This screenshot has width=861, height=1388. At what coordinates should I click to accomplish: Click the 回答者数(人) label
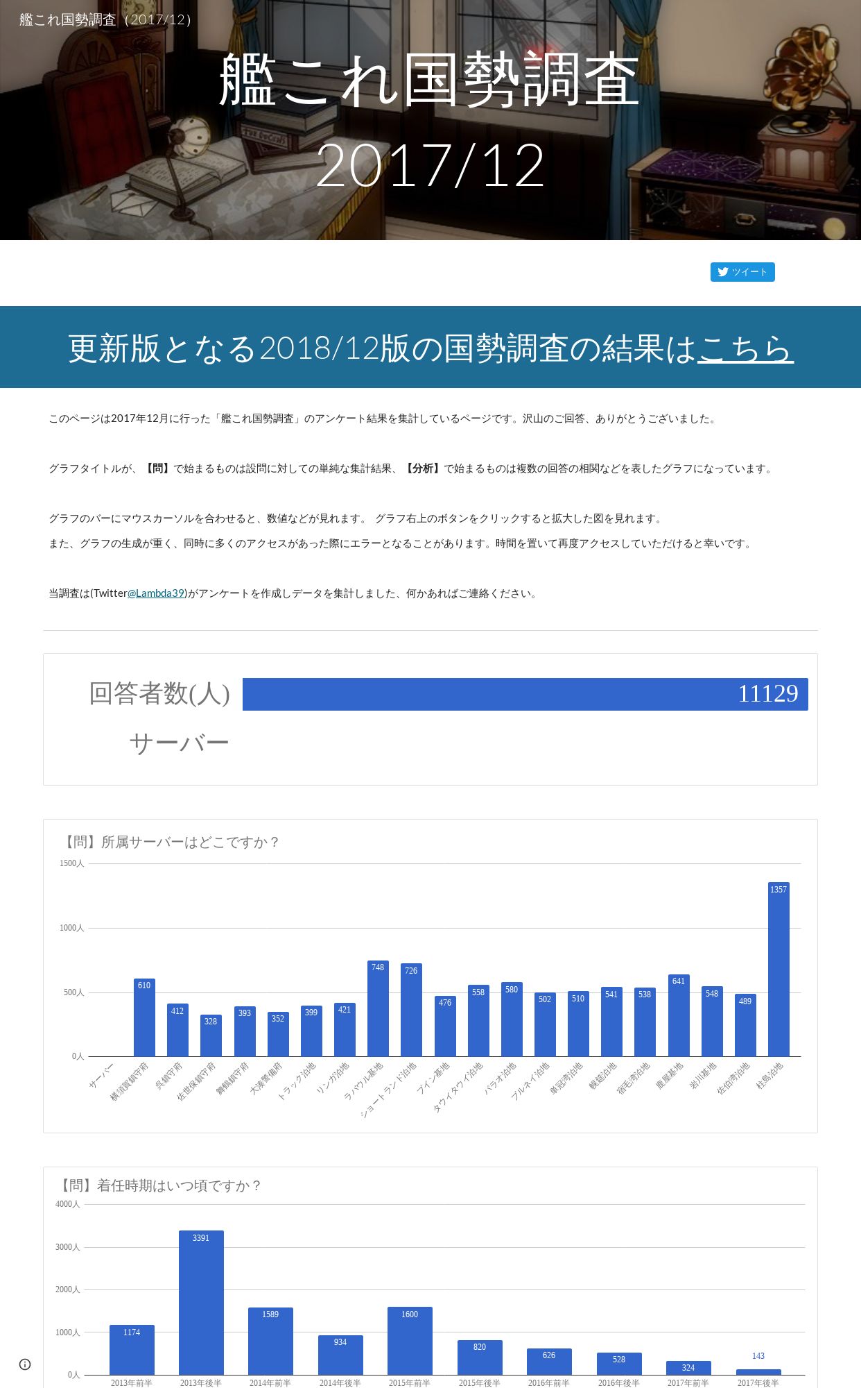click(x=159, y=693)
